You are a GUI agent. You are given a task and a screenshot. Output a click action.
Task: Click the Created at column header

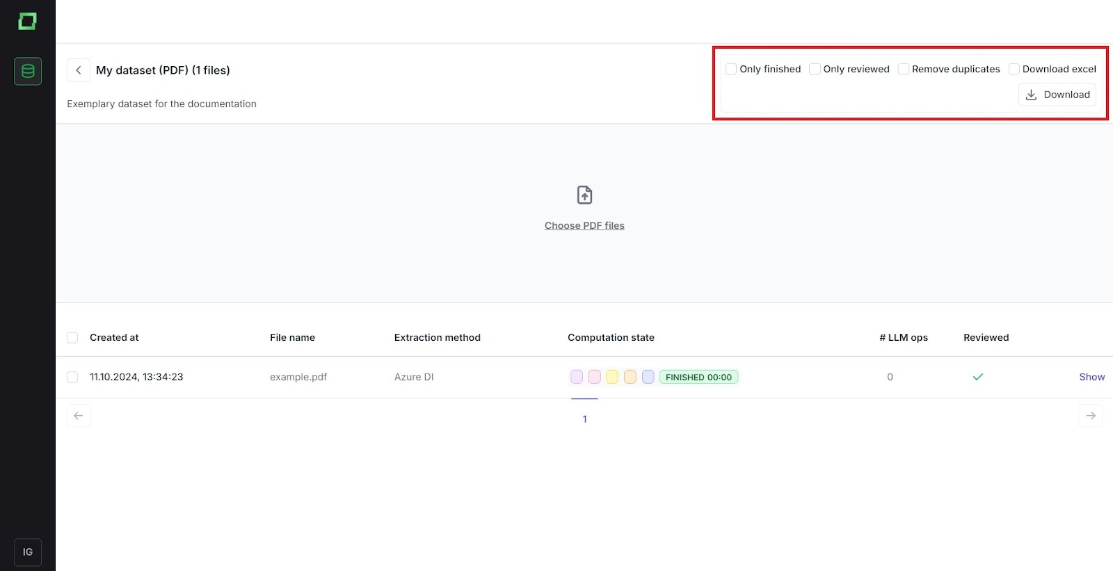click(114, 337)
